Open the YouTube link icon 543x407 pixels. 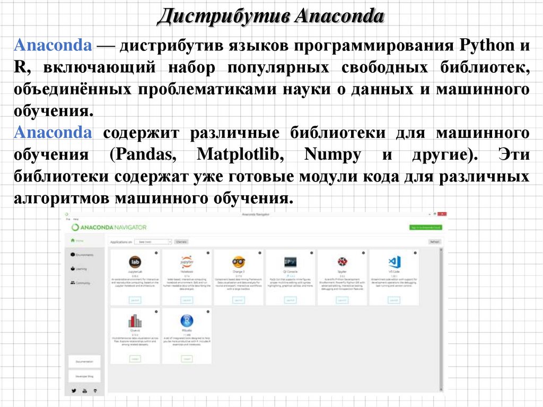coord(84,391)
